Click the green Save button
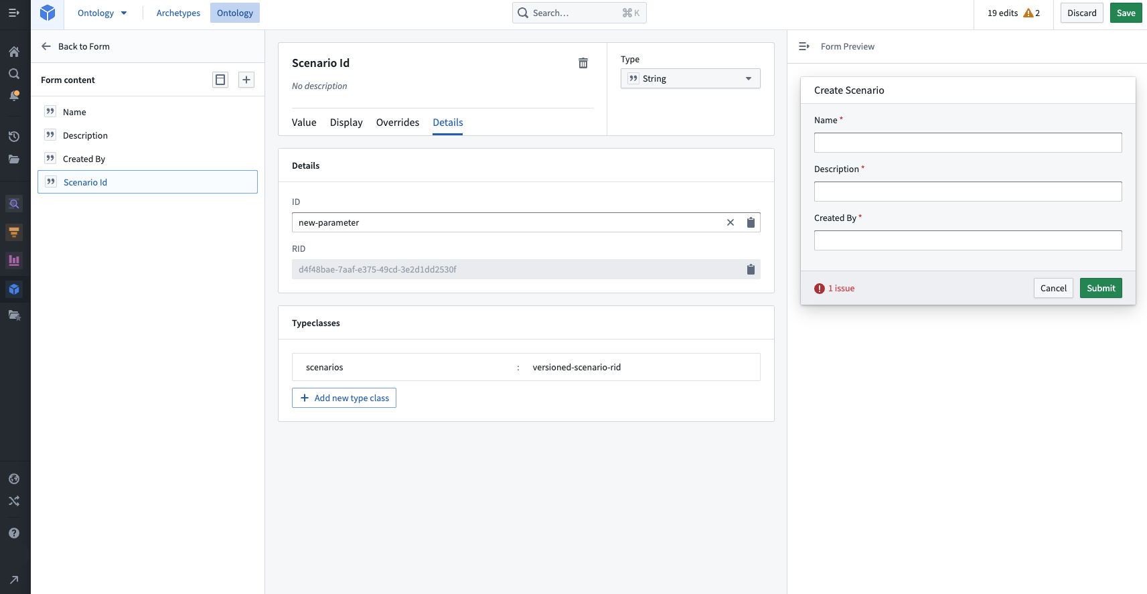 tap(1126, 13)
